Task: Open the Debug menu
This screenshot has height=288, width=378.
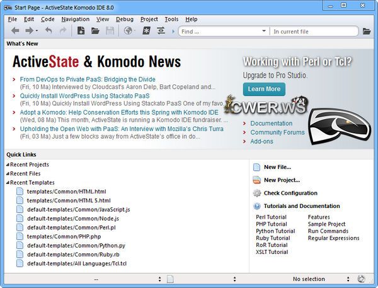Action: coord(124,19)
